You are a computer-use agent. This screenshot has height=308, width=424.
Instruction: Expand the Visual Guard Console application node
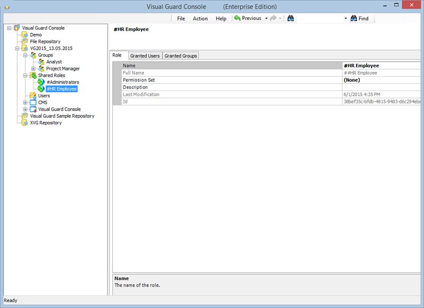coord(25,109)
